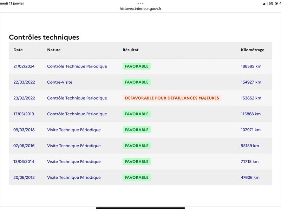Click the 09/03/2018 date entry
Image resolution: width=281 pixels, height=211 pixels.
[x=24, y=130]
